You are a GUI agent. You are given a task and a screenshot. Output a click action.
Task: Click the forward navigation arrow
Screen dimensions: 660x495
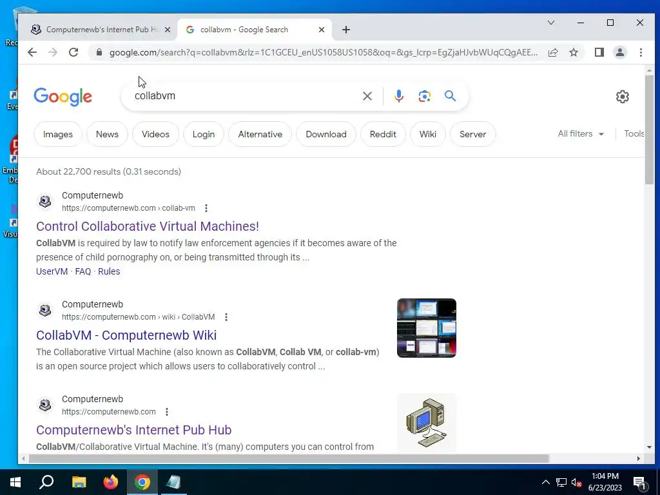[53, 52]
